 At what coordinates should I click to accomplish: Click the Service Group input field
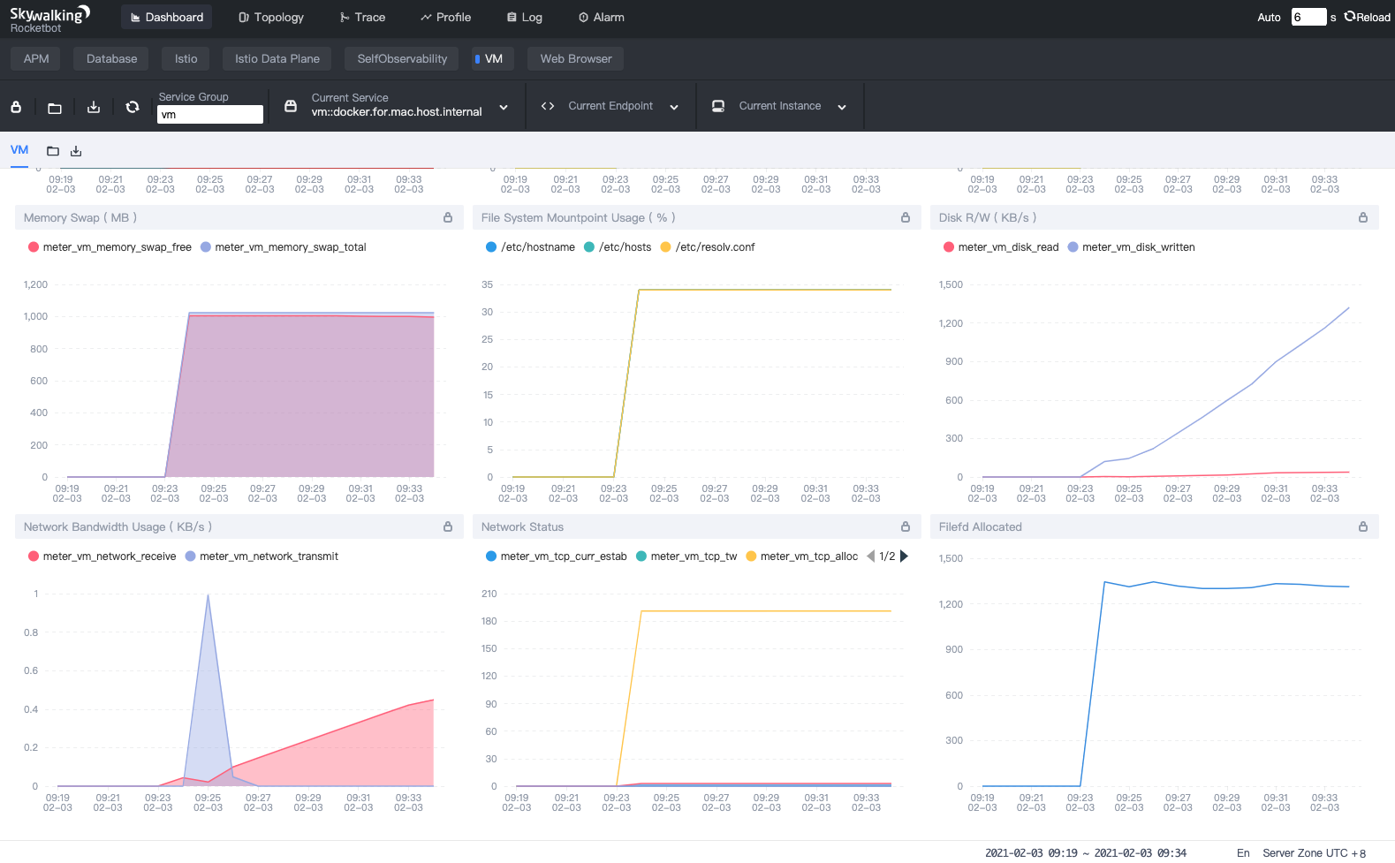209,115
